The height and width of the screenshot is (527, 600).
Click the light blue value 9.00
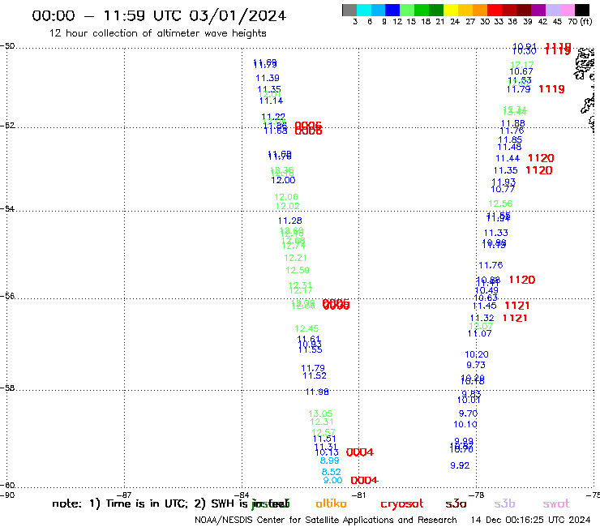click(x=333, y=480)
